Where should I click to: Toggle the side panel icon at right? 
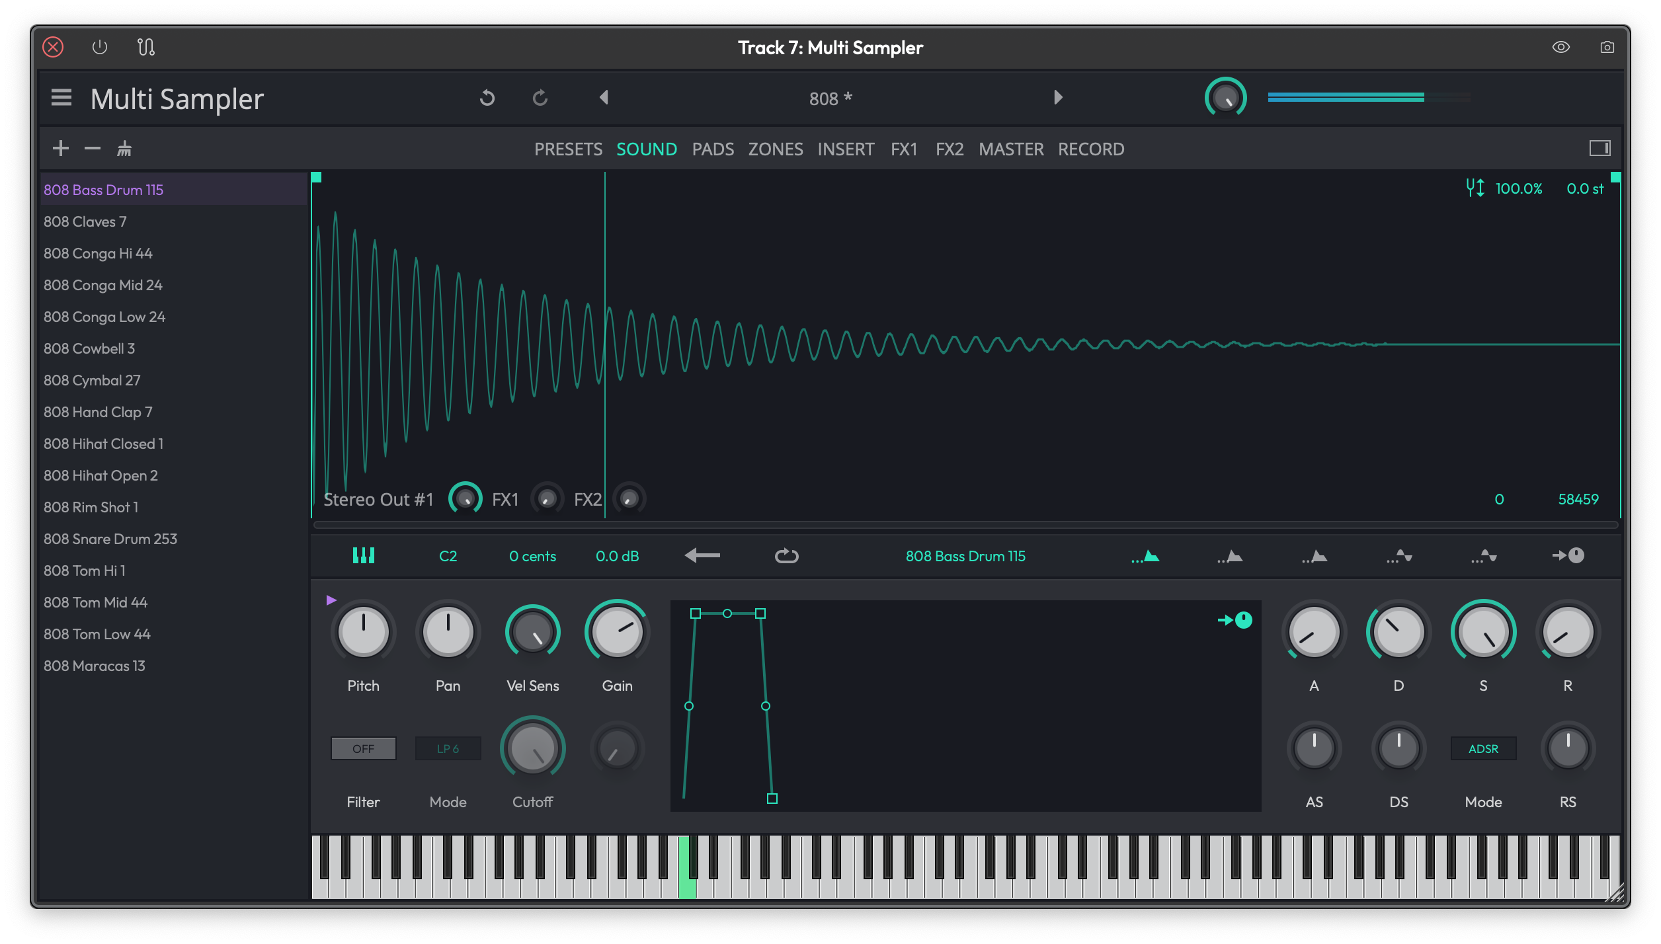tap(1600, 148)
